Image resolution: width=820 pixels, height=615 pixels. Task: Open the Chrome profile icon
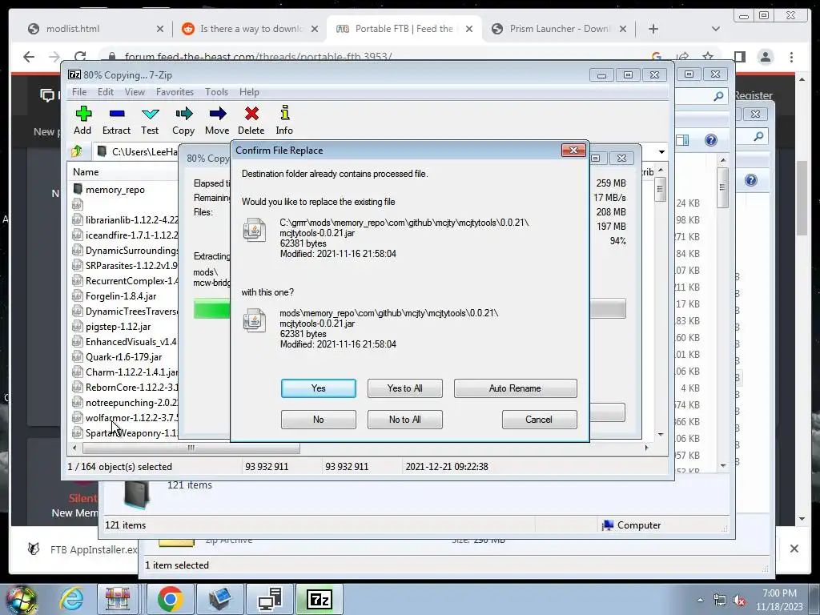tap(765, 57)
